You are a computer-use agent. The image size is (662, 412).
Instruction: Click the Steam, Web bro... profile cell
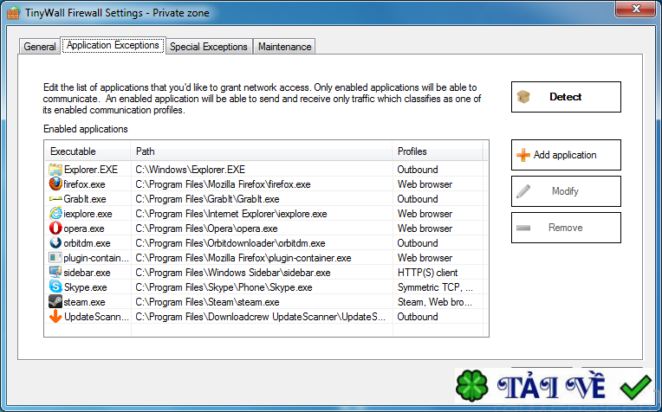pyautogui.click(x=435, y=302)
